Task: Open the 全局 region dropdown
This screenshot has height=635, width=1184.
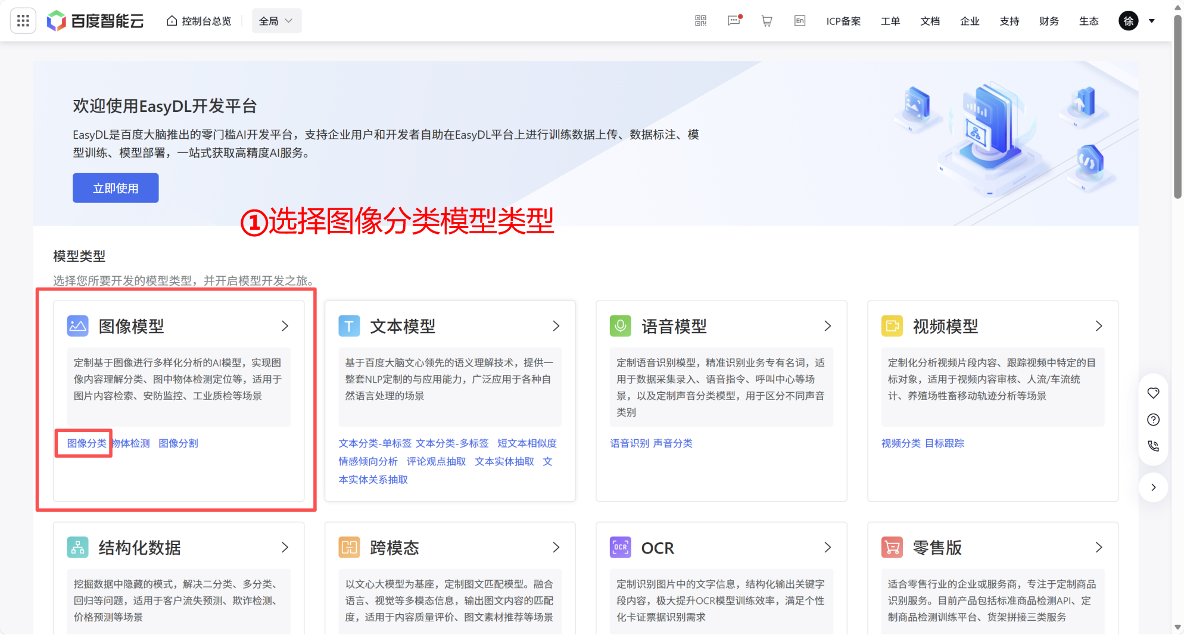Action: tap(276, 21)
